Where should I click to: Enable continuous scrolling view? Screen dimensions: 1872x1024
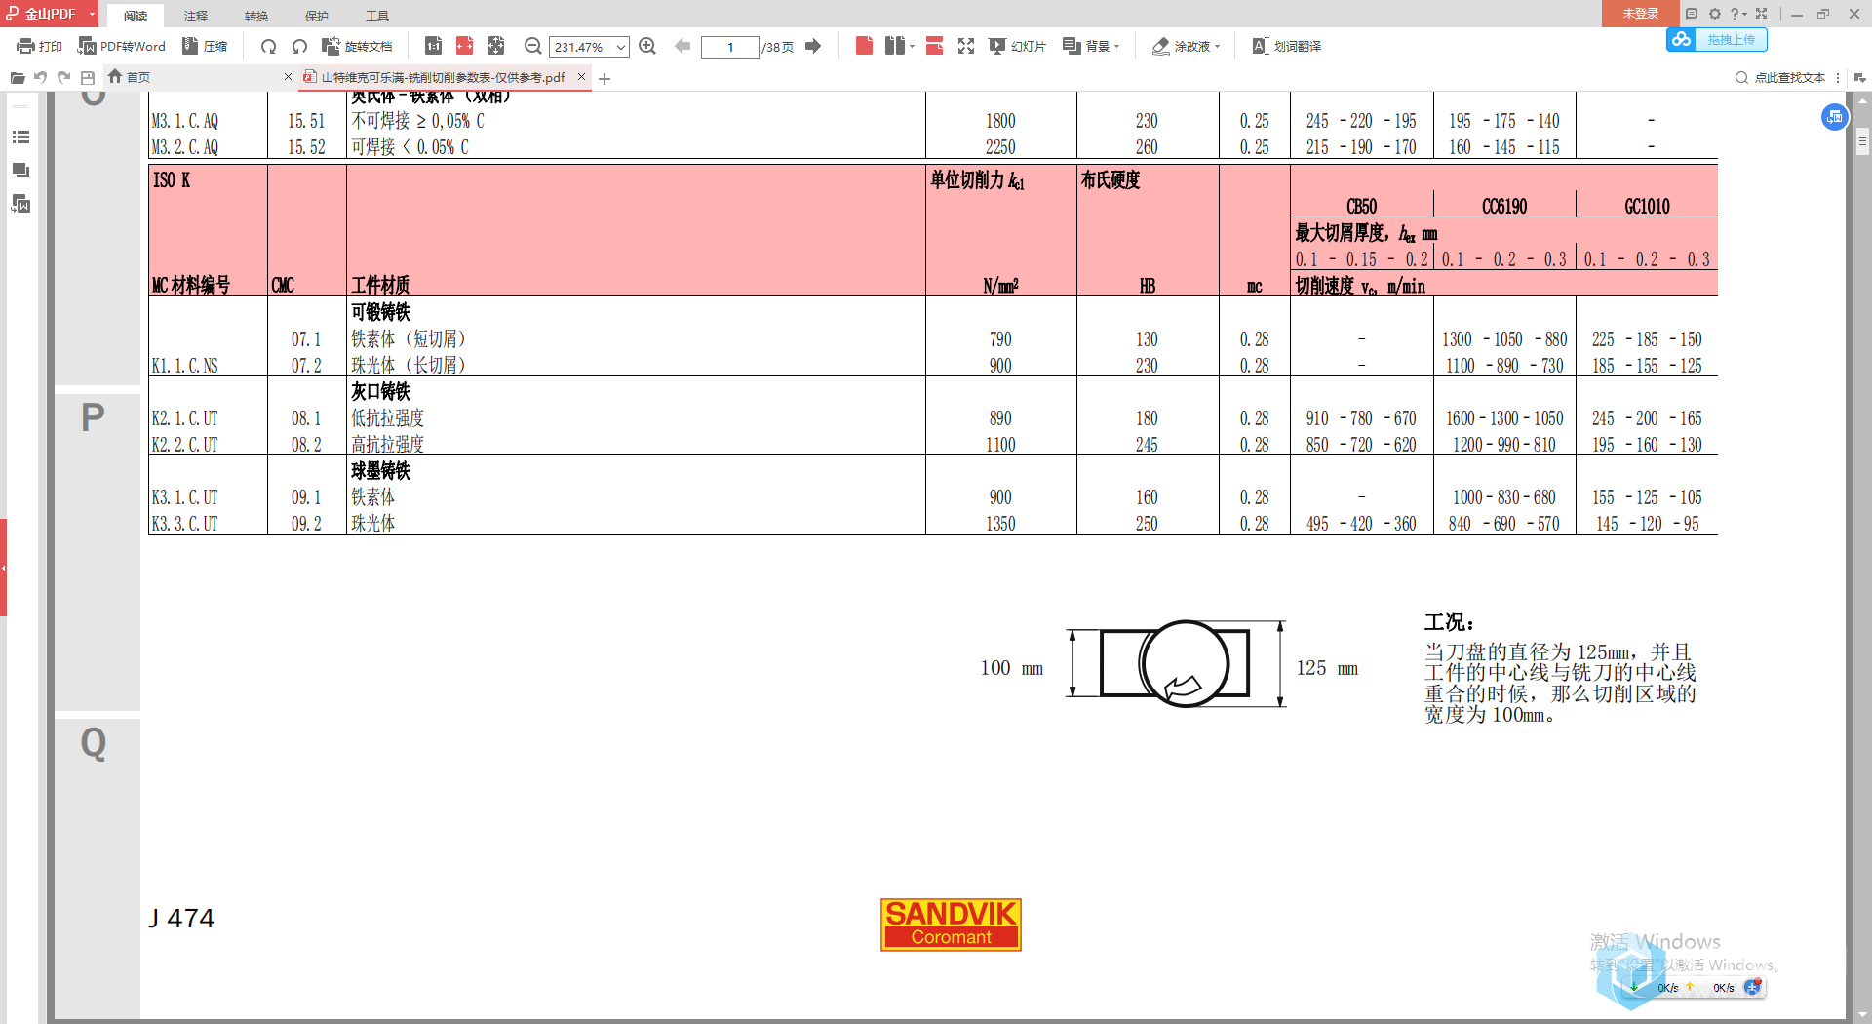pos(934,46)
